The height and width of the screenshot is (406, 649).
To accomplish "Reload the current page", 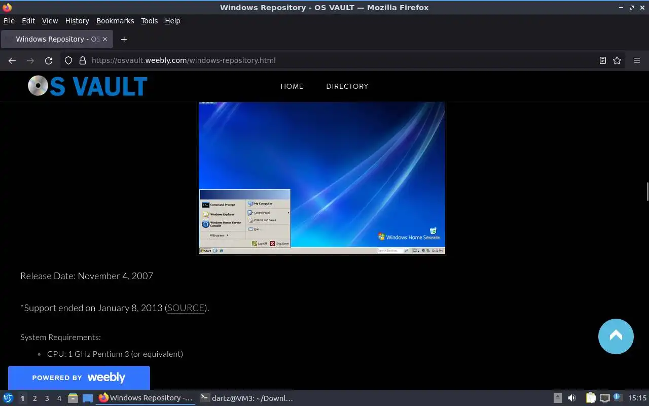I will pos(49,60).
